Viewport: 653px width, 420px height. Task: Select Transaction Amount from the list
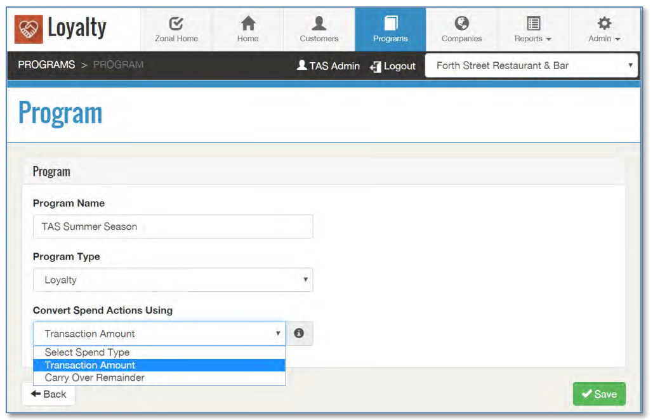tap(90, 365)
